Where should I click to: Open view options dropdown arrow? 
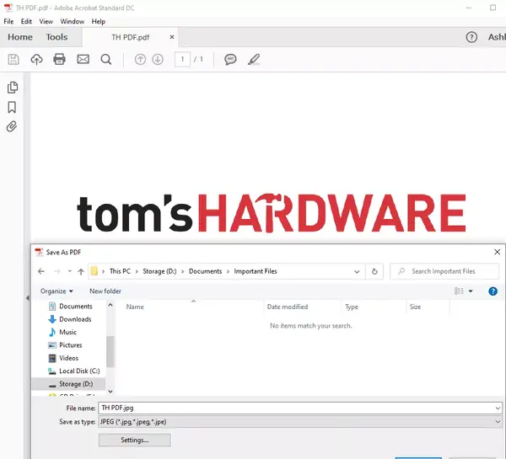tap(471, 291)
